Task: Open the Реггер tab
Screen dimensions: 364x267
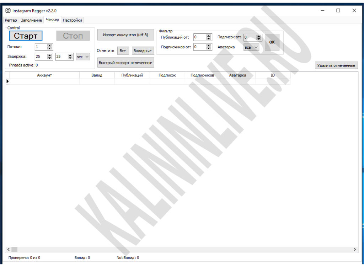Action: coord(11,20)
